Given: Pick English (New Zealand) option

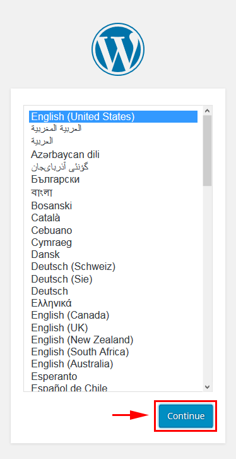Looking at the screenshot, I should pyautogui.click(x=114, y=340).
